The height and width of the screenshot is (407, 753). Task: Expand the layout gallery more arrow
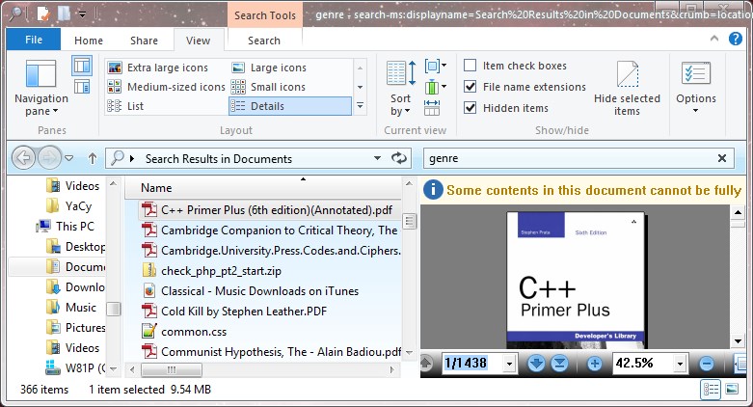point(360,106)
